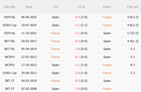Click the Ngày column header
The height and width of the screenshot is (92, 141).
[29, 7]
